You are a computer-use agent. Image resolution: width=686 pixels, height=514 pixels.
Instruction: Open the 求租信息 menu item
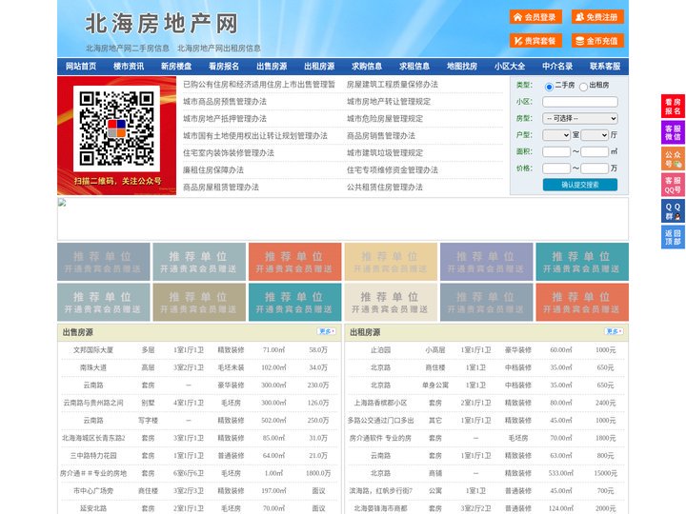[x=414, y=67]
